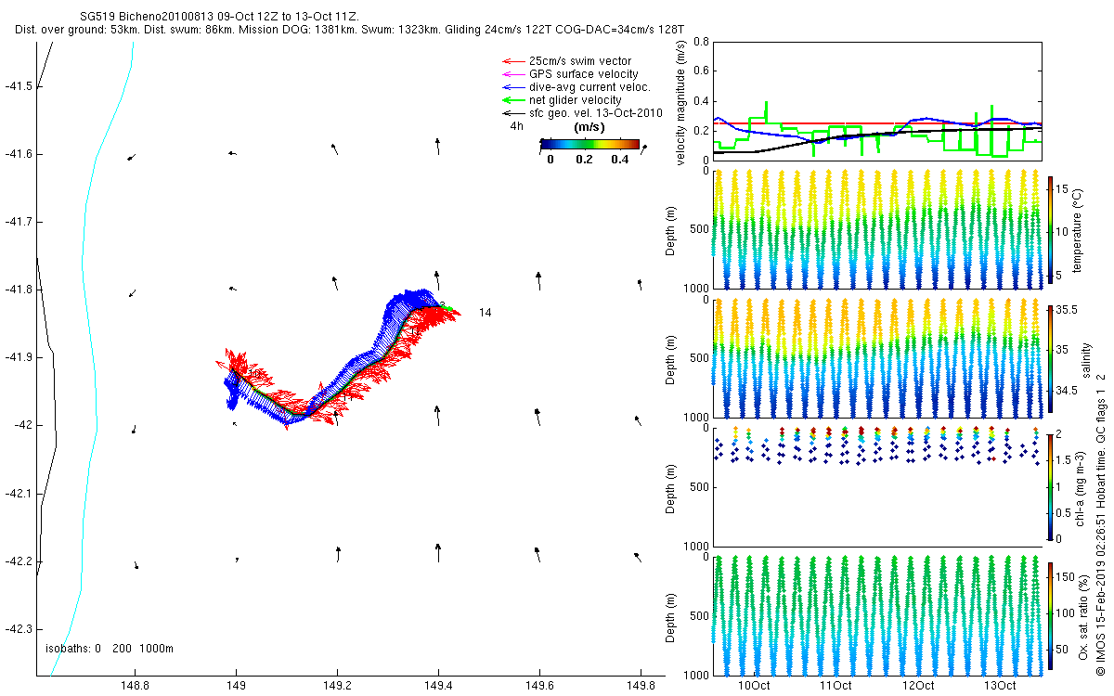Click the magenta GPS surface velocity legend arrow
This screenshot has width=1114, height=696.
click(x=512, y=74)
